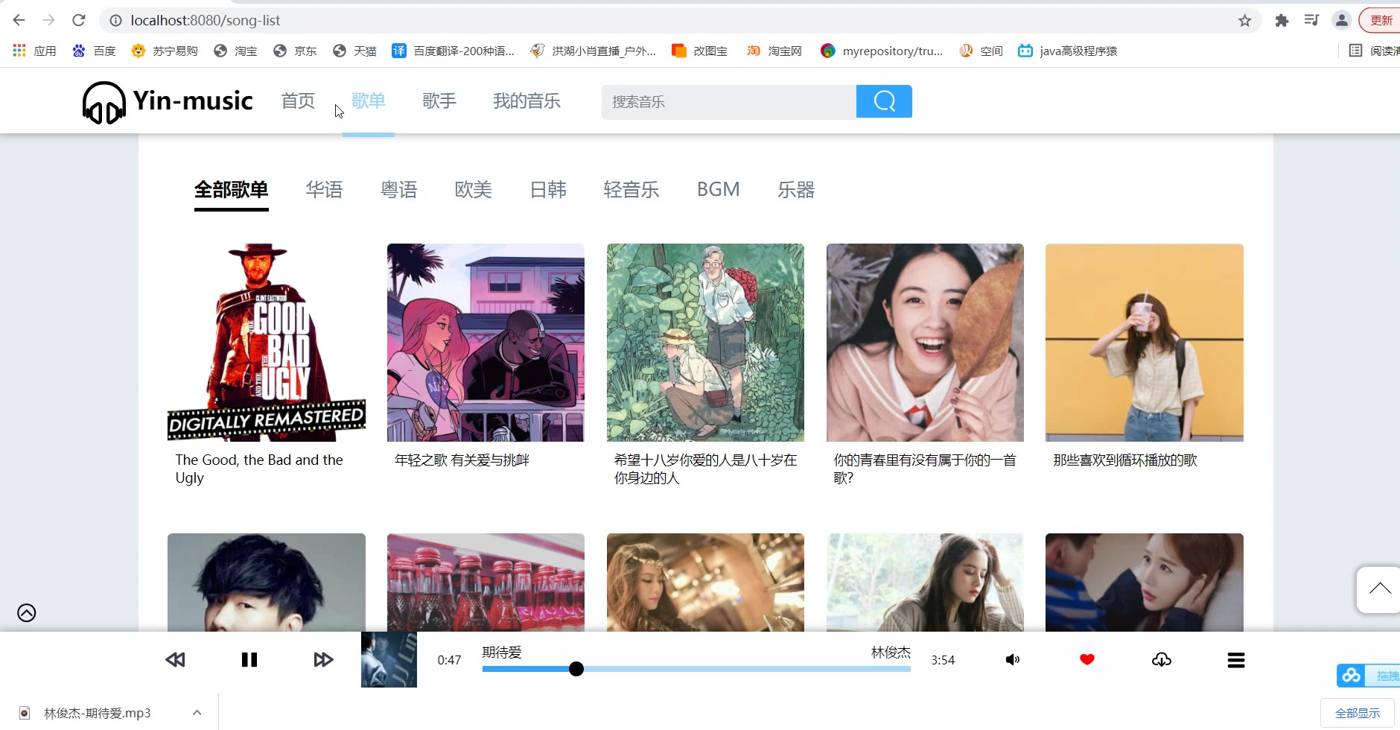This screenshot has height=730, width=1400.
Task: Select the 欧美 category tab
Action: 474,190
